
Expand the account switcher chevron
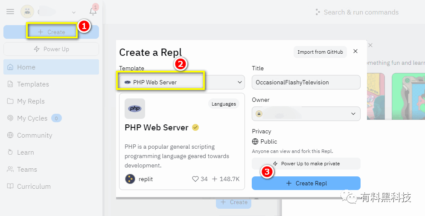click(x=74, y=12)
